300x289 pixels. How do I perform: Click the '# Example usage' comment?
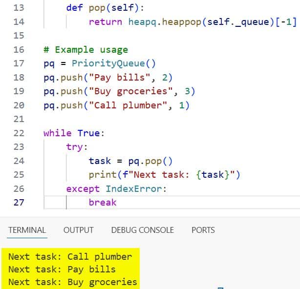tap(86, 50)
